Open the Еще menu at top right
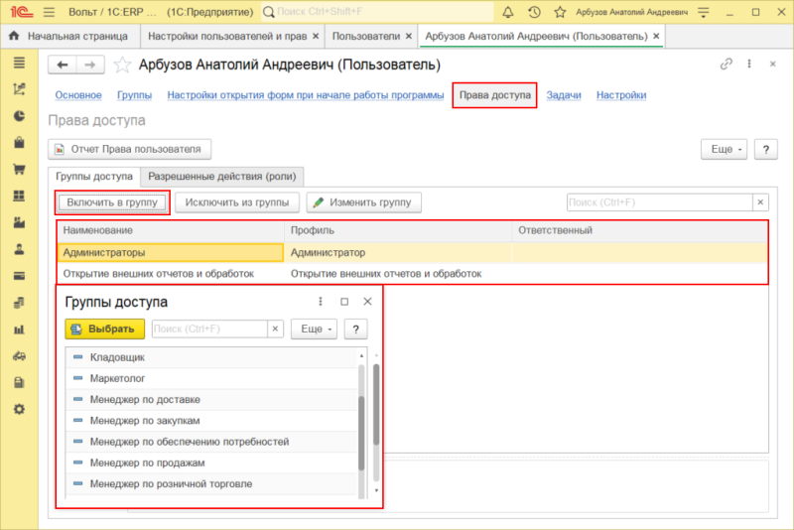Screen dimensions: 794x530 coord(724,149)
